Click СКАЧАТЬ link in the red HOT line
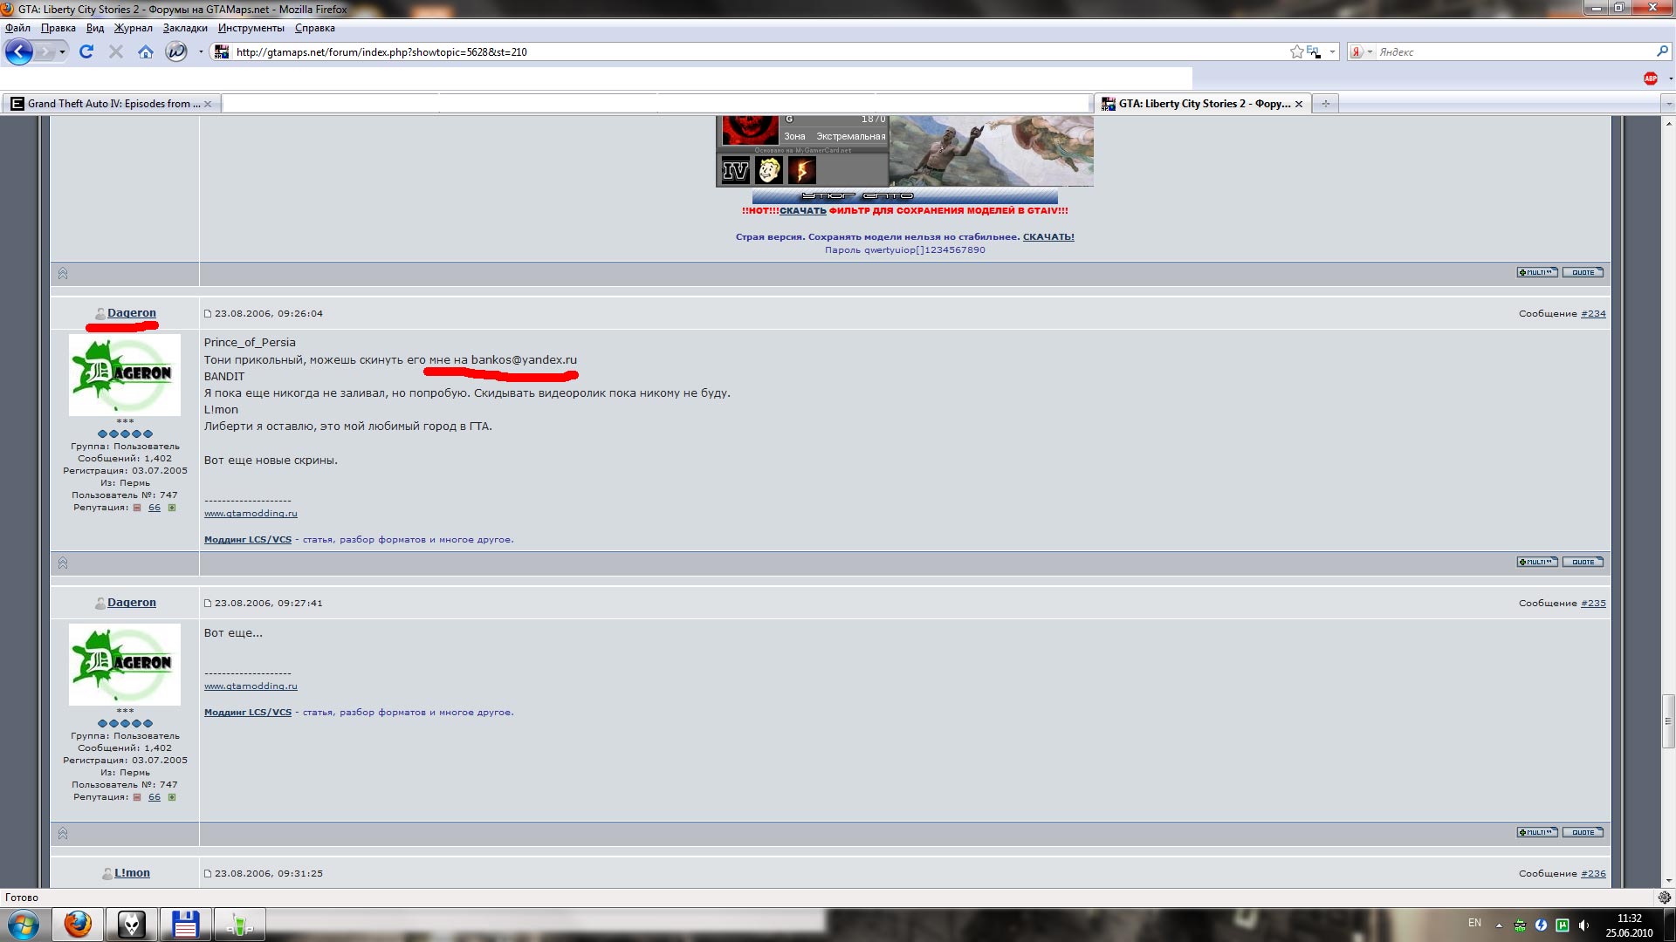This screenshot has height=942, width=1676. tap(802, 210)
